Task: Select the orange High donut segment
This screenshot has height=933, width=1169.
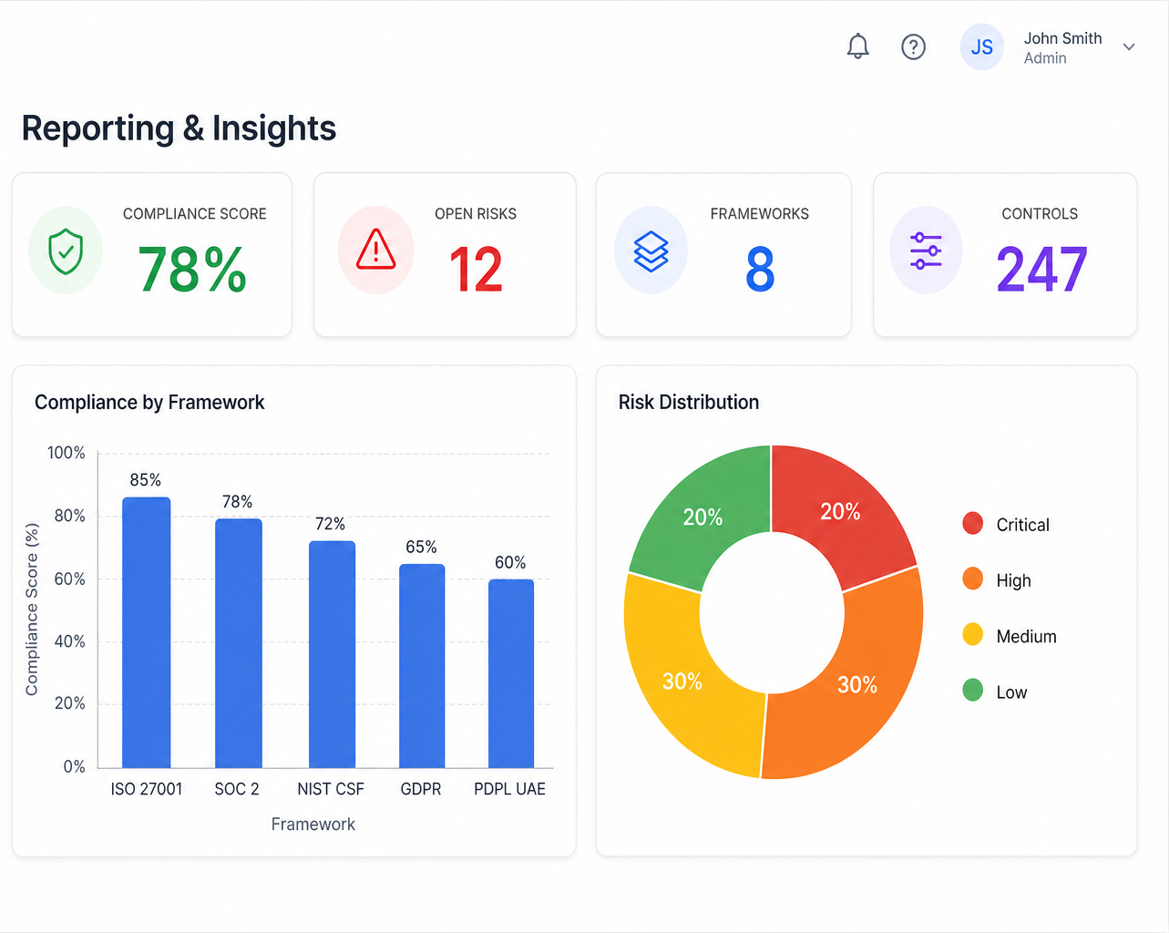Action: point(856,683)
